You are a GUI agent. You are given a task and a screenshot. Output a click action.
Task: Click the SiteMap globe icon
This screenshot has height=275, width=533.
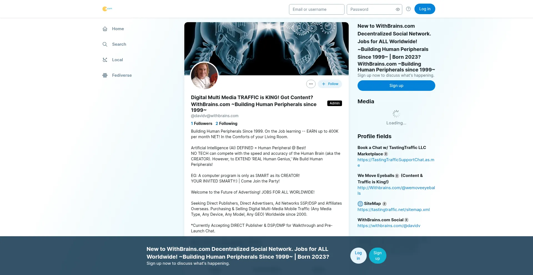360,204
